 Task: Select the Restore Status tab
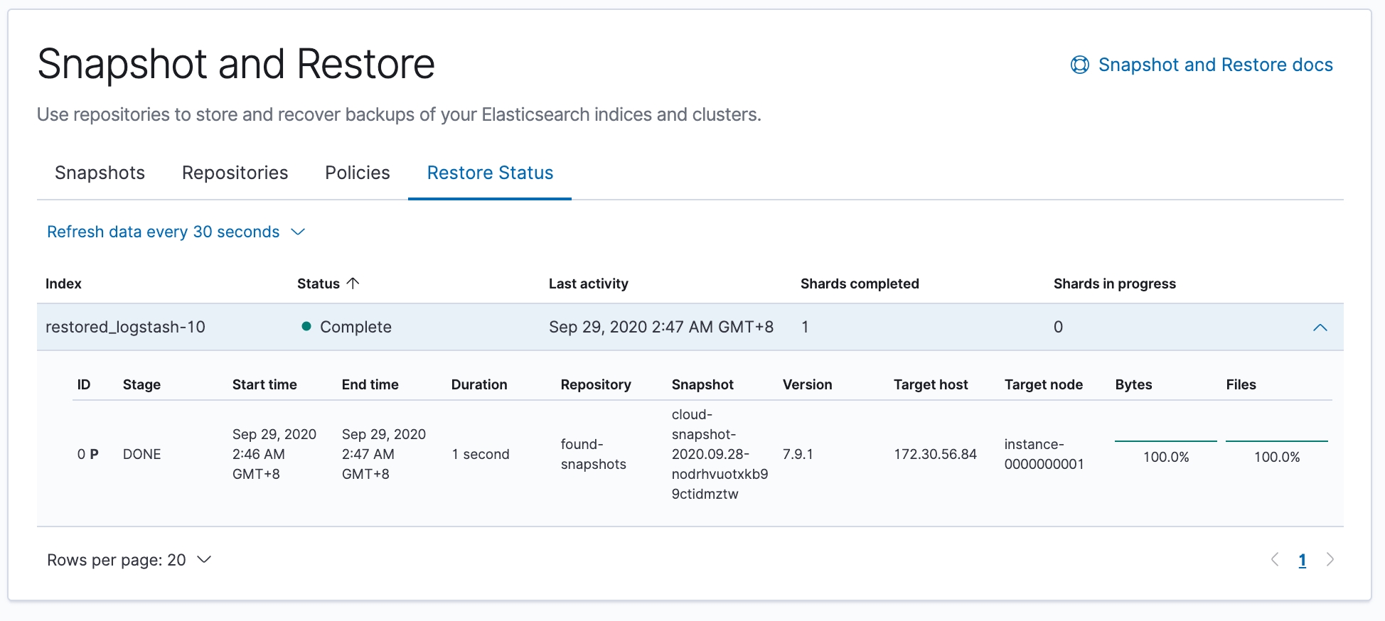490,173
